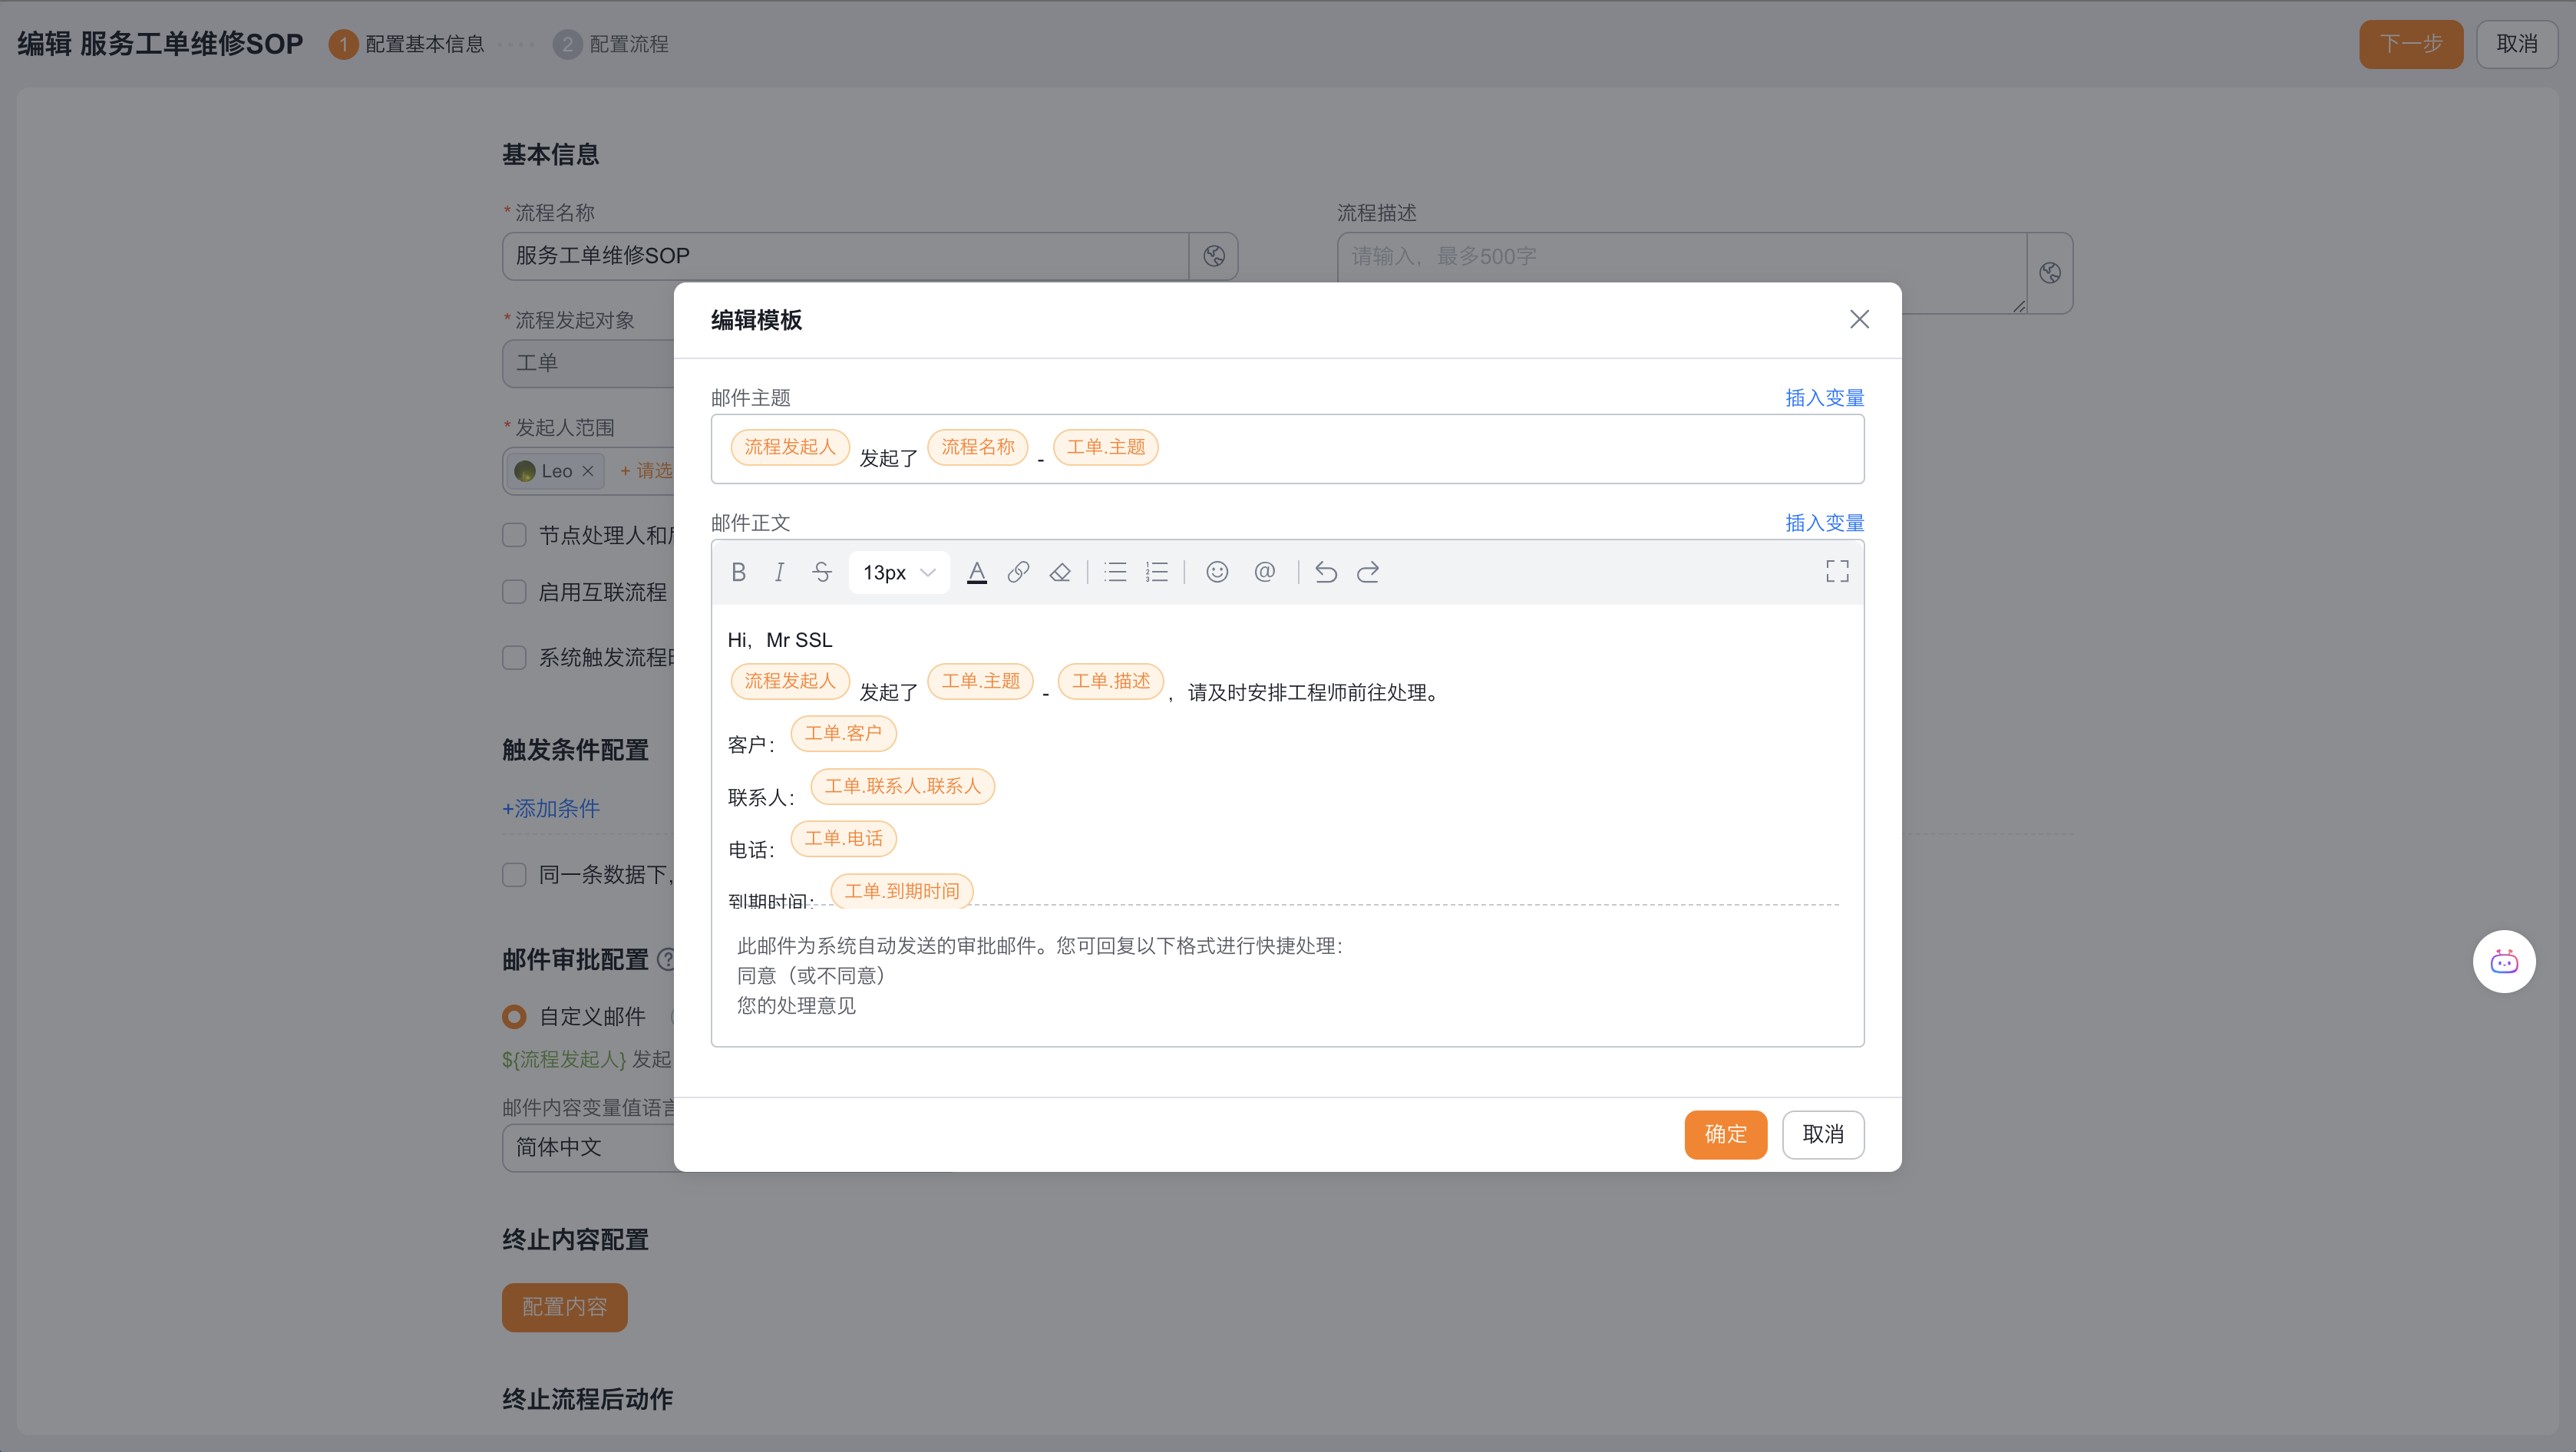Viewport: 2576px width, 1452px height.
Task: Expand editor to fullscreen mode
Action: [1836, 572]
